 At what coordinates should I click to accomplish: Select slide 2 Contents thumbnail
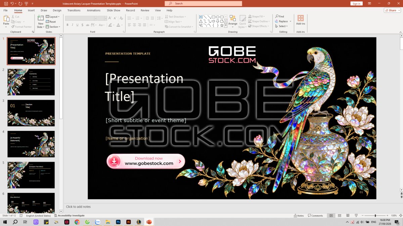[x=31, y=82]
